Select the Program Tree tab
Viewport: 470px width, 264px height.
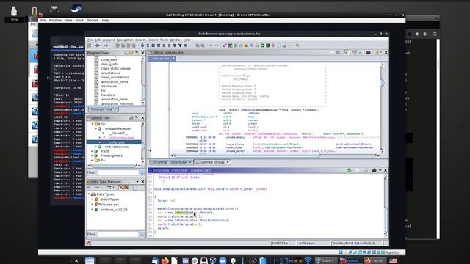pos(103,109)
